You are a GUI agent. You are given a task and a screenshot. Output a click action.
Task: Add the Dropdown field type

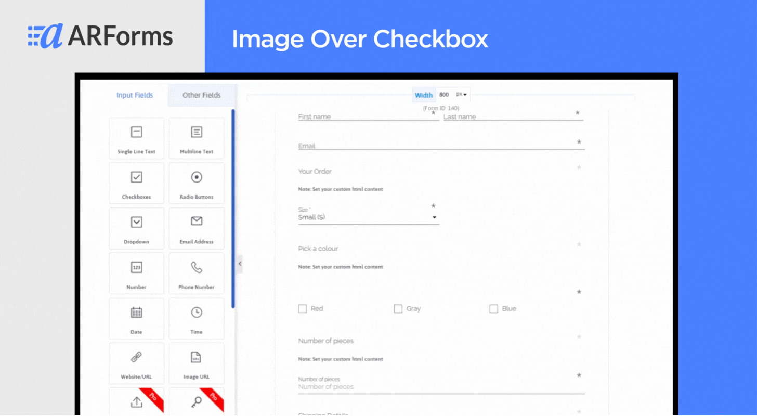click(x=136, y=228)
